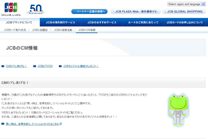This screenshot has width=208, height=139.
Task: Click the 50th anniversary logo
Action: click(x=36, y=9)
